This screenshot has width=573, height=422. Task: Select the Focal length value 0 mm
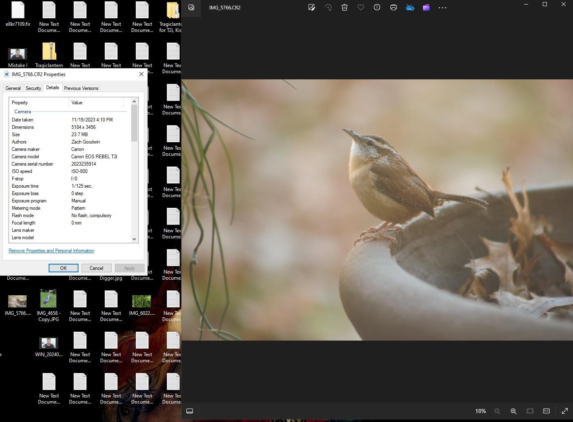(x=76, y=223)
